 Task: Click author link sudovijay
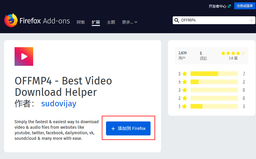click(59, 103)
